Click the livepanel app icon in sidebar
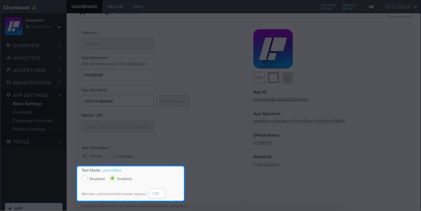 tap(14, 26)
